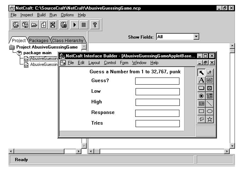Select the ellipse shape tool in palette
This screenshot has height=171, width=241.
point(210,111)
